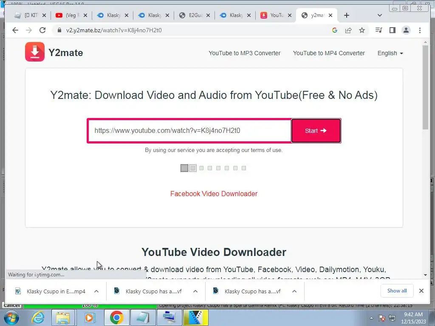
Task: Open Windows Media Player from taskbar
Action: (89, 318)
